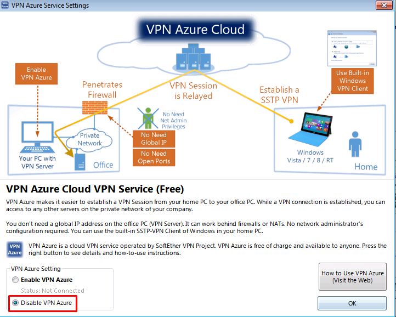
Task: Click the Windows tablet device icon
Action: 310,129
